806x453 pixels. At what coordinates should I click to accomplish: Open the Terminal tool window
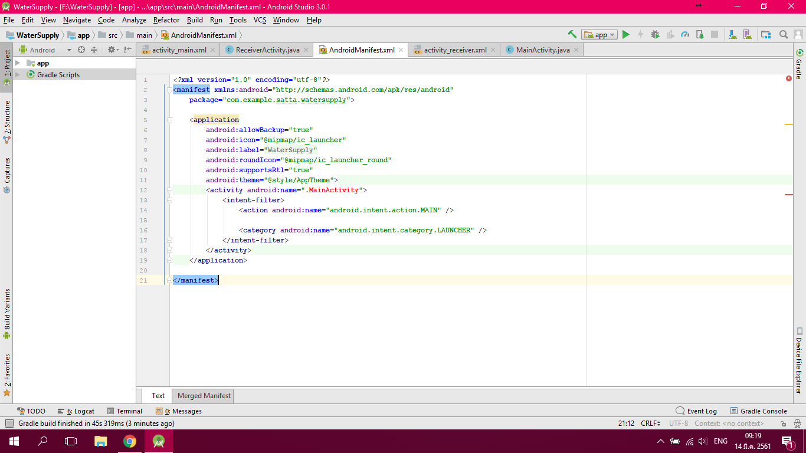click(x=124, y=411)
